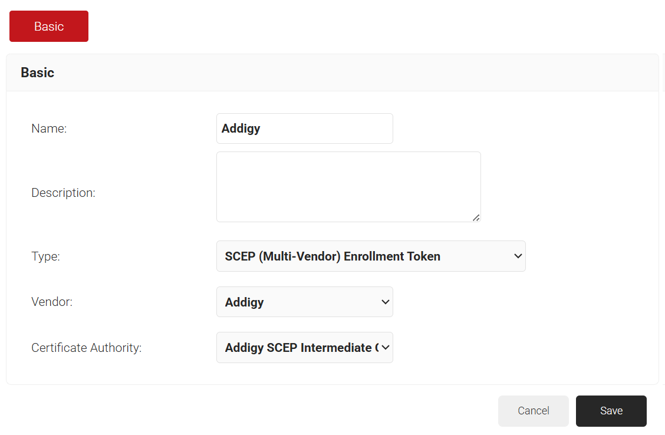Click the "Vendor:" field label
665x435 pixels.
tap(52, 302)
